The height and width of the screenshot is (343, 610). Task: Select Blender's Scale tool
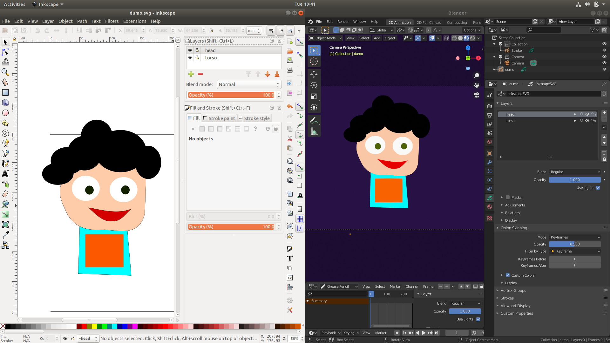pos(314,96)
